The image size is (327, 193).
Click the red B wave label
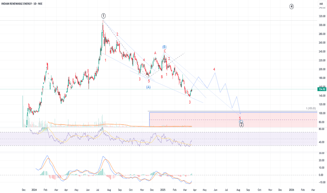click(x=162, y=77)
